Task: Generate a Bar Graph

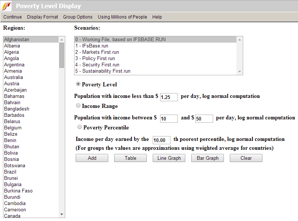Action: (208, 158)
